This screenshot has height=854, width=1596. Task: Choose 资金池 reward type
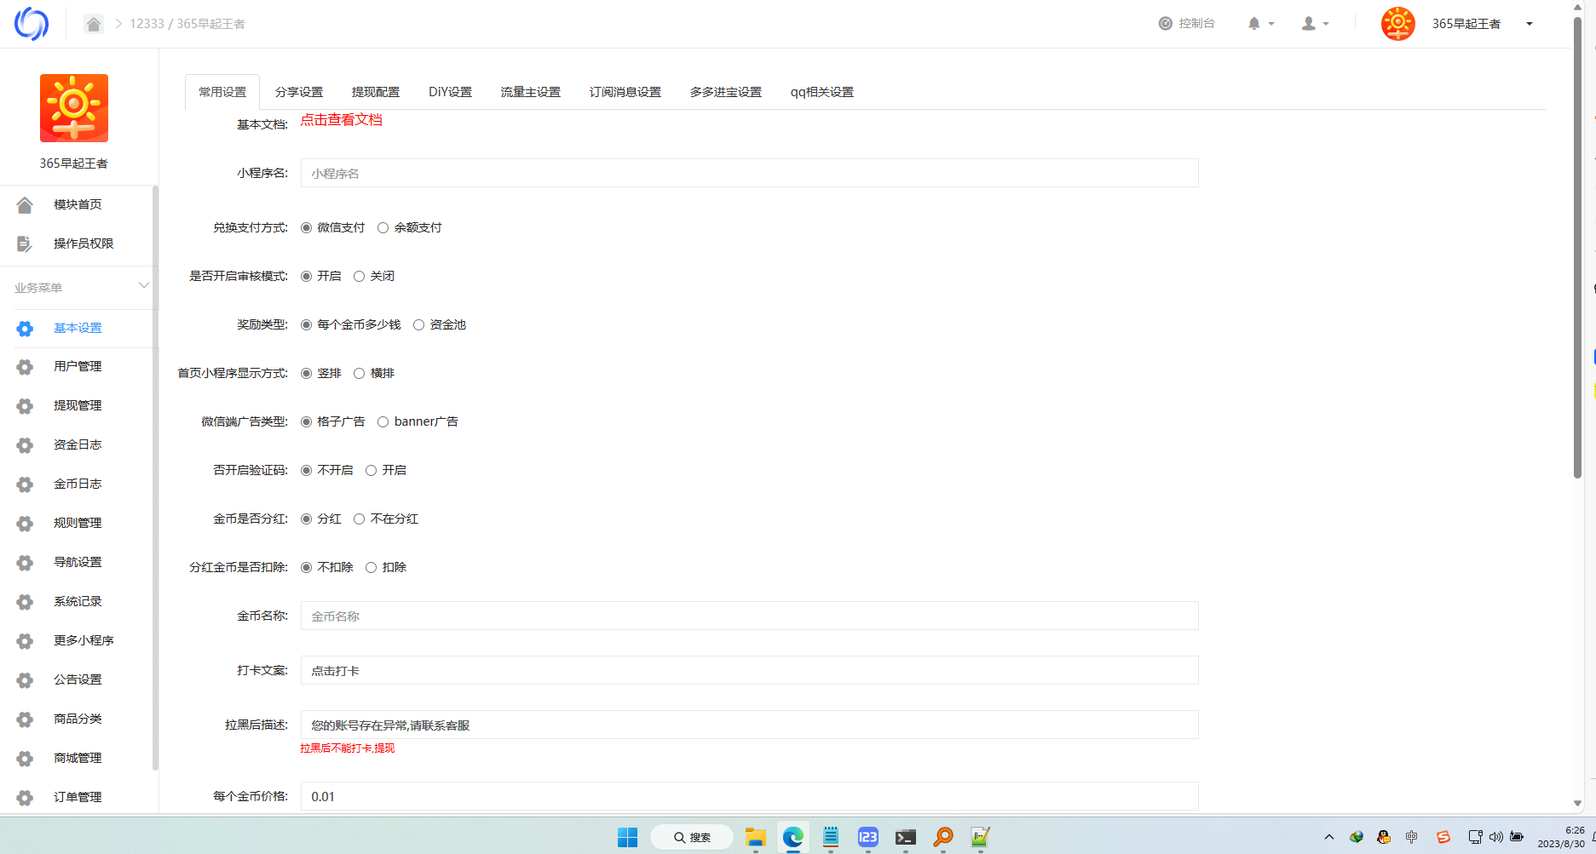pos(418,325)
